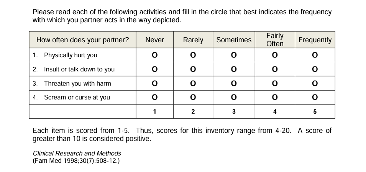Pick Frequently for Threaten you with harm
Image resolution: width=366 pixels, height=172 pixels.
pyautogui.click(x=315, y=84)
